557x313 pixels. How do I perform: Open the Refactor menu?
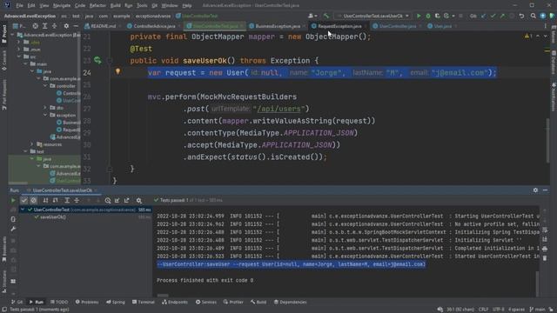tap(97, 5)
